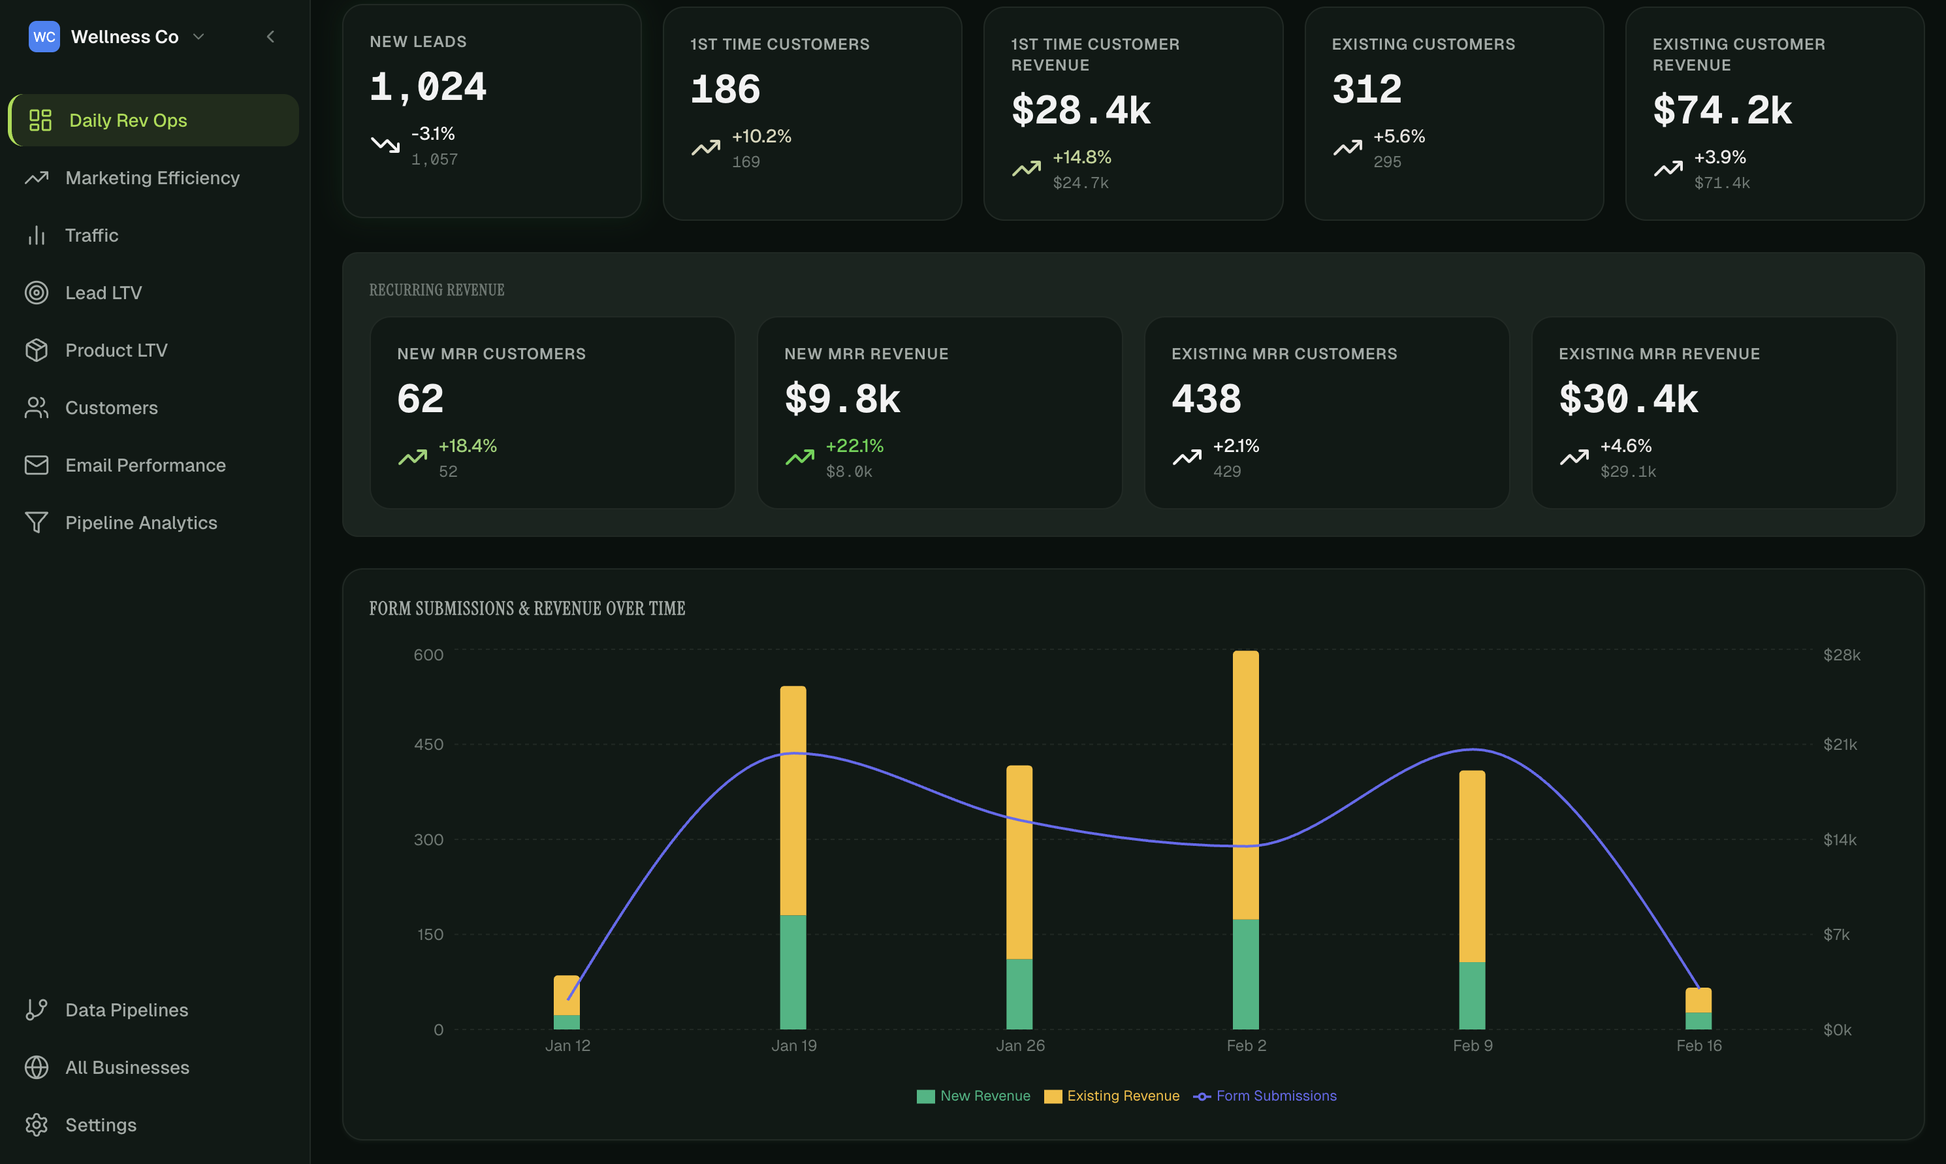Open Pipeline Analytics
The width and height of the screenshot is (1946, 1164).
coord(153,523)
